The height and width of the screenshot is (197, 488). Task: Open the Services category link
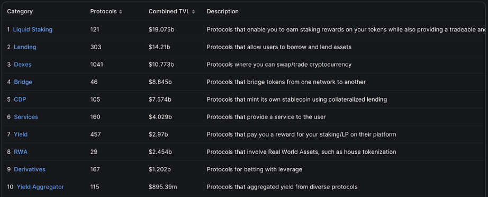click(26, 117)
